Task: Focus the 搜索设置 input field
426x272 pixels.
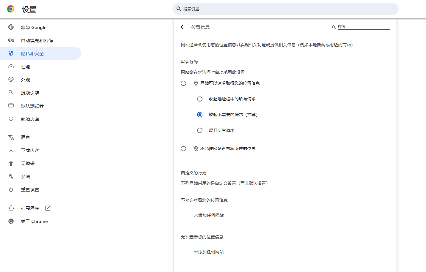Action: (x=285, y=9)
